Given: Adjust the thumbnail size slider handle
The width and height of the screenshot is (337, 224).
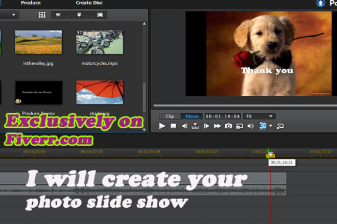Looking at the screenshot, I should 79,15.
